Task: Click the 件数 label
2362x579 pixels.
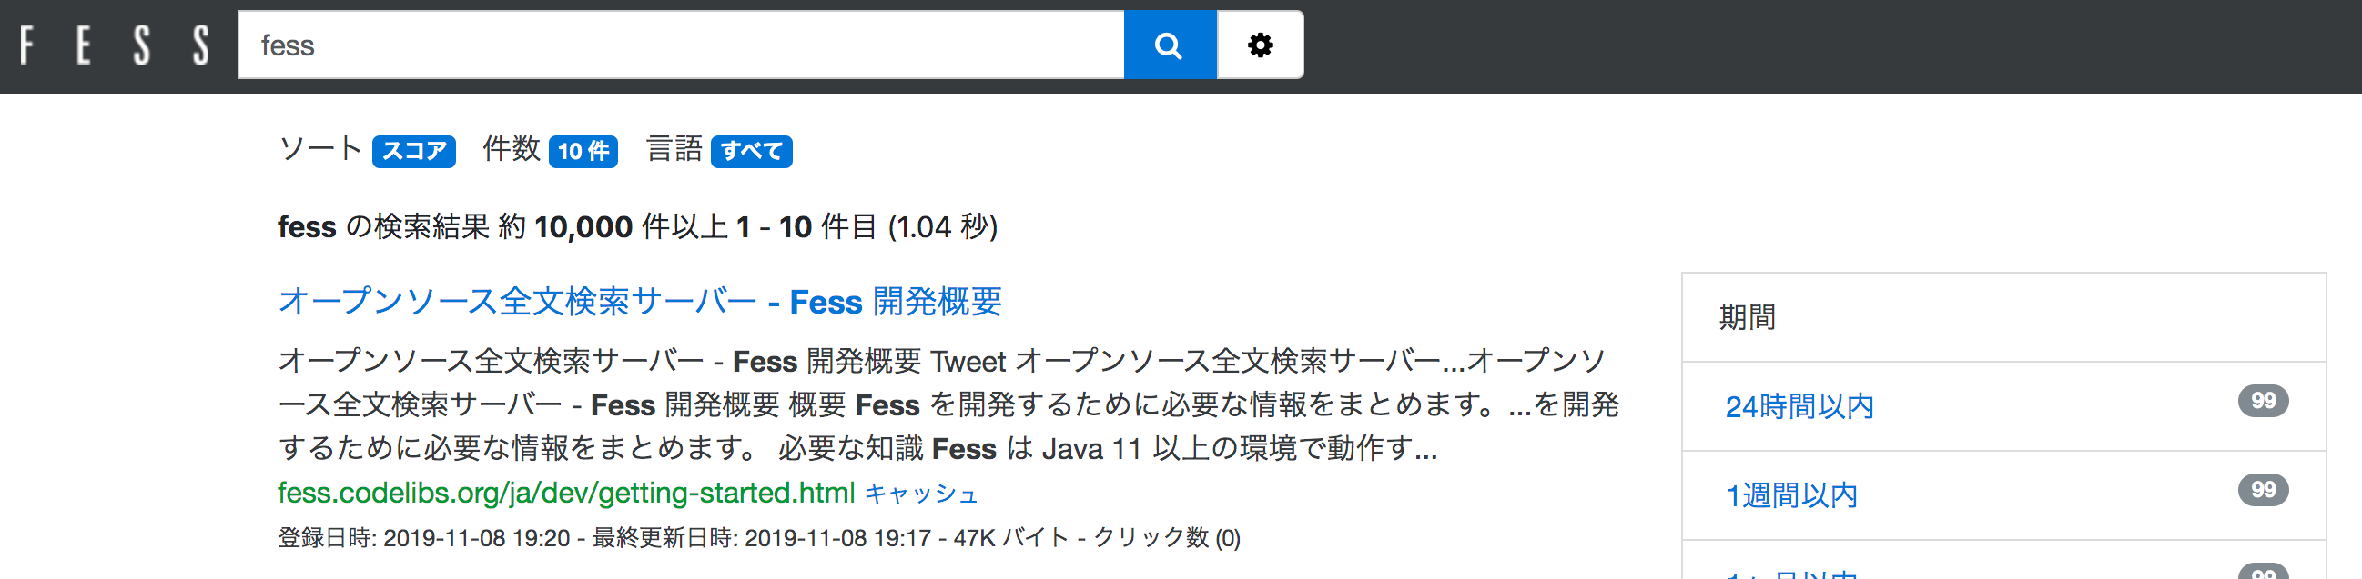Action: tap(511, 149)
